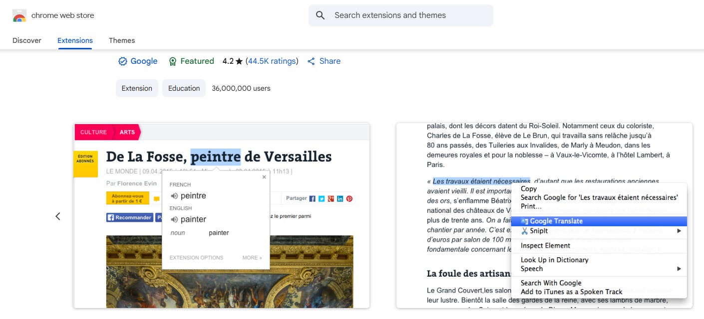Click the speaker icon next to peintre
This screenshot has height=319, width=704.
coord(174,196)
